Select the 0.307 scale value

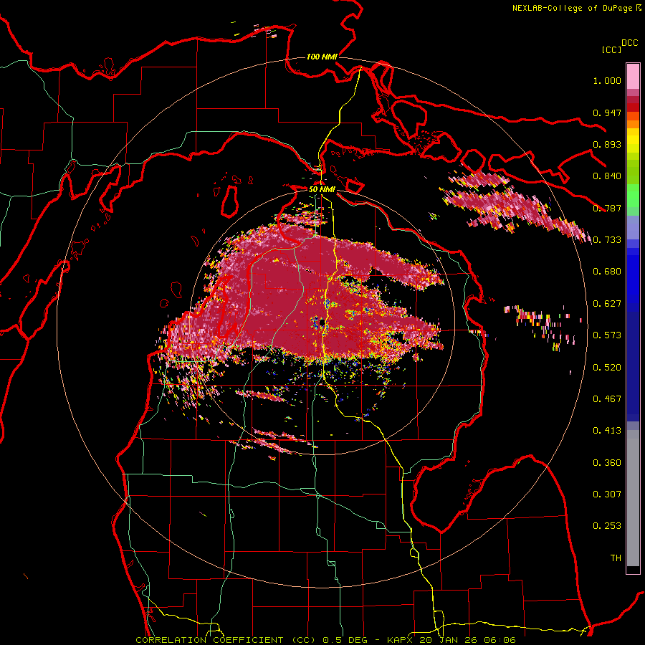pyautogui.click(x=607, y=494)
